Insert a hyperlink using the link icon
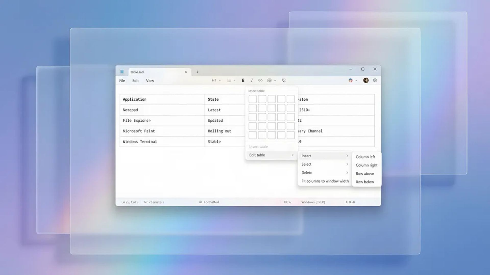 (x=260, y=80)
